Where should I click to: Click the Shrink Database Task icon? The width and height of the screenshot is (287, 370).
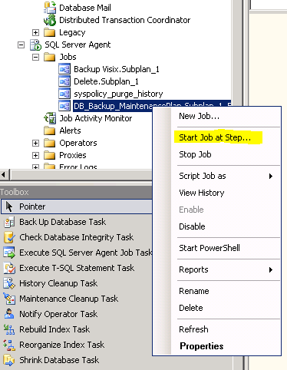pos(9,360)
